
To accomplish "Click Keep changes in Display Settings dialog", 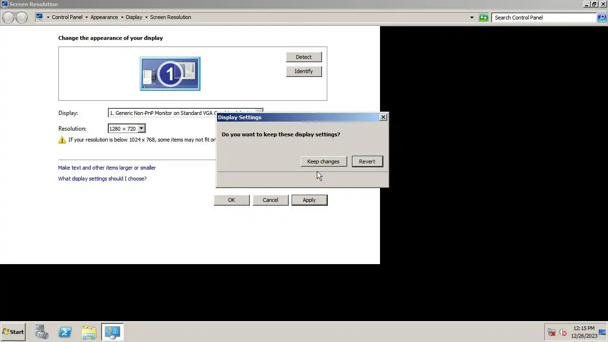I will point(323,161).
